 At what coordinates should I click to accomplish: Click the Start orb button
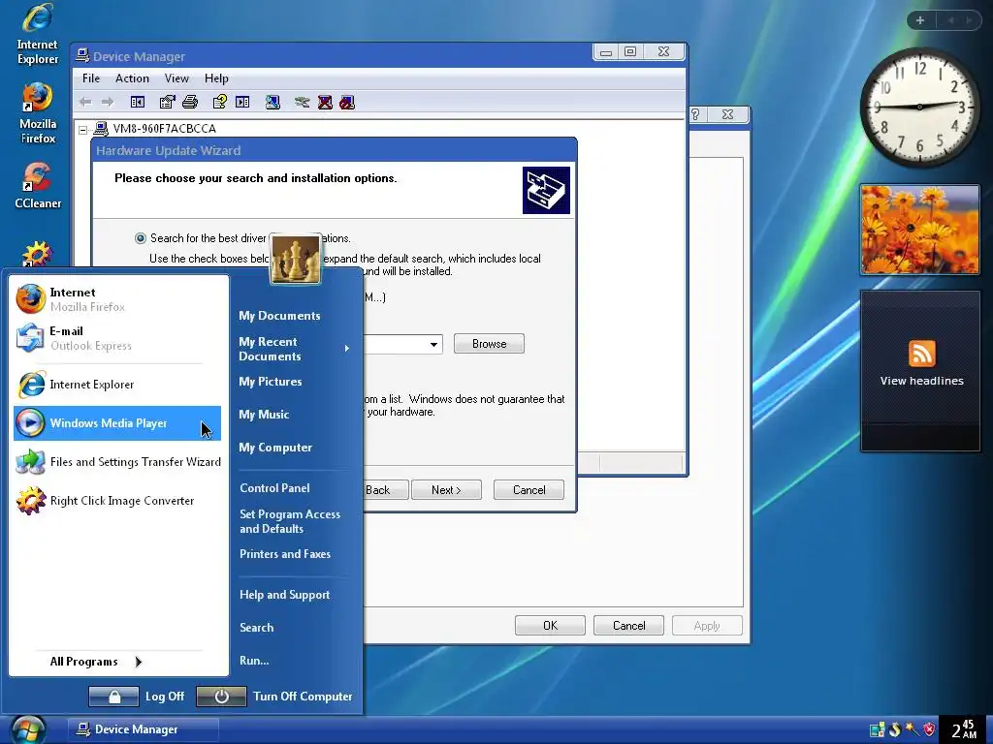coord(28,729)
